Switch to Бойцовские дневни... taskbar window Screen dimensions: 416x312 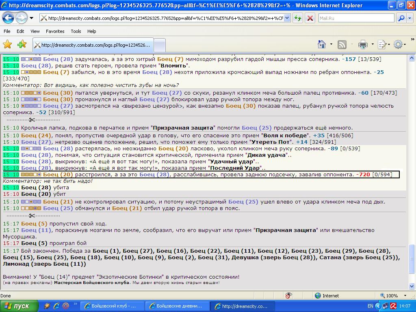[x=177, y=306]
